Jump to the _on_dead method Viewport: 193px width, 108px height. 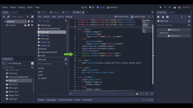42,78
